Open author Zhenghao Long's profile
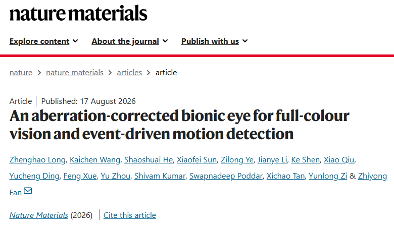Viewport: 394px width, 227px height. pos(37,160)
